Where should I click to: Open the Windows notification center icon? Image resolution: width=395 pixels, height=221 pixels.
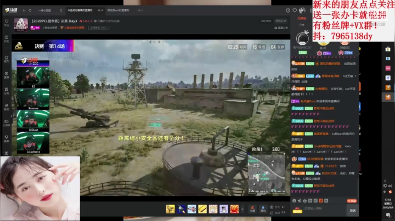(x=388, y=215)
